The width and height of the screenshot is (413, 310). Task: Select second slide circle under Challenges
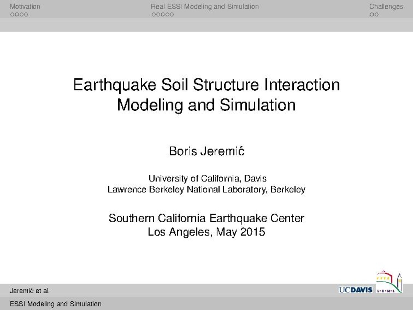click(376, 15)
